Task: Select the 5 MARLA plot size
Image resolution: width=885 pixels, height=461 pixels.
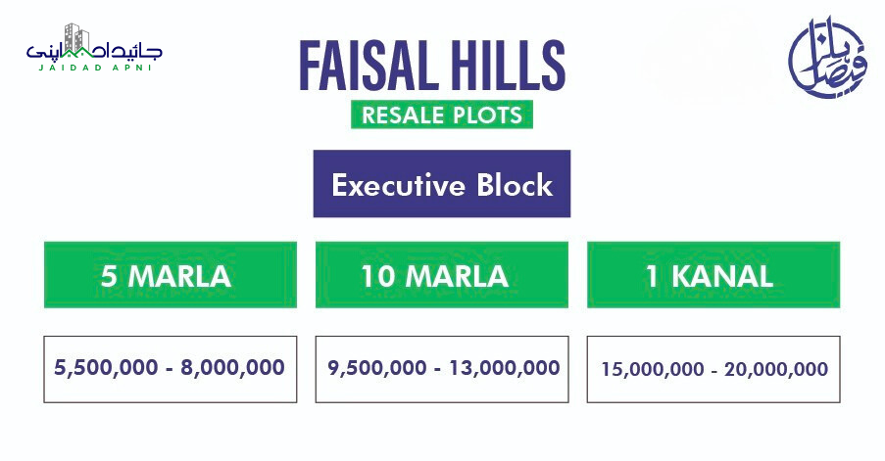Action: click(166, 276)
